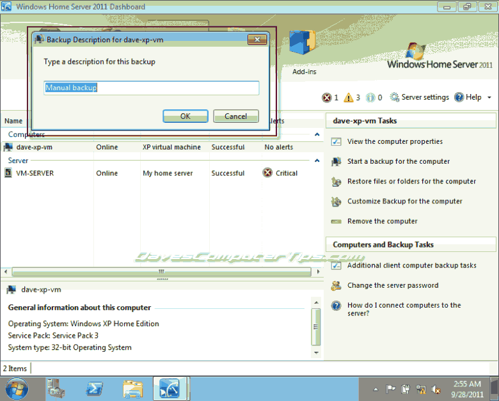Launch PowerShell from taskbar
The width and height of the screenshot is (499, 401).
(x=94, y=389)
